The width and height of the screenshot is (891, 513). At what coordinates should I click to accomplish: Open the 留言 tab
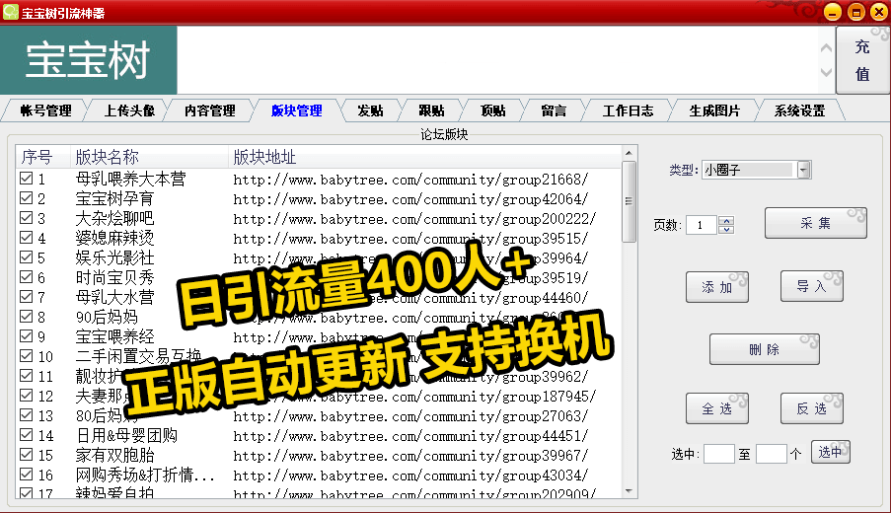(x=554, y=110)
